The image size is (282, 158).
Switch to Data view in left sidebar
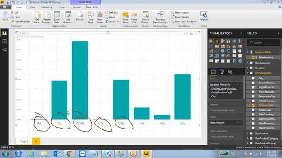click(x=4, y=42)
